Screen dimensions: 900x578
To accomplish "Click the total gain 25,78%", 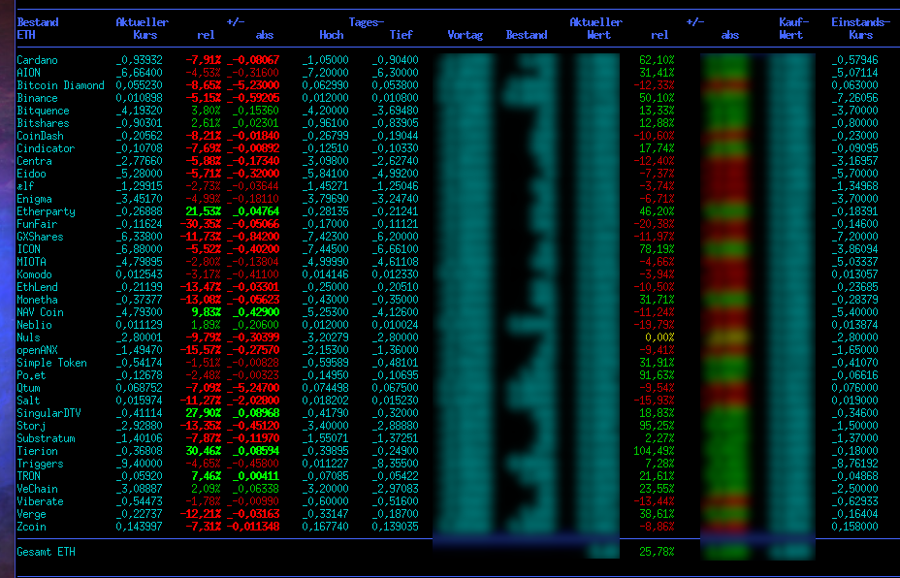I will 657,552.
